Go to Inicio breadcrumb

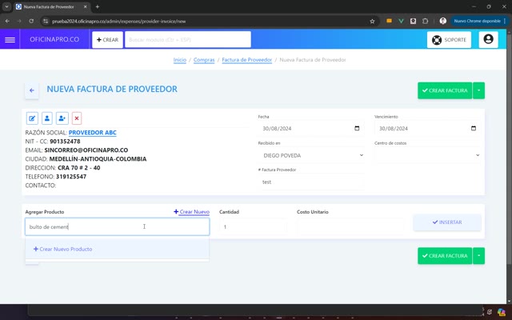179,60
